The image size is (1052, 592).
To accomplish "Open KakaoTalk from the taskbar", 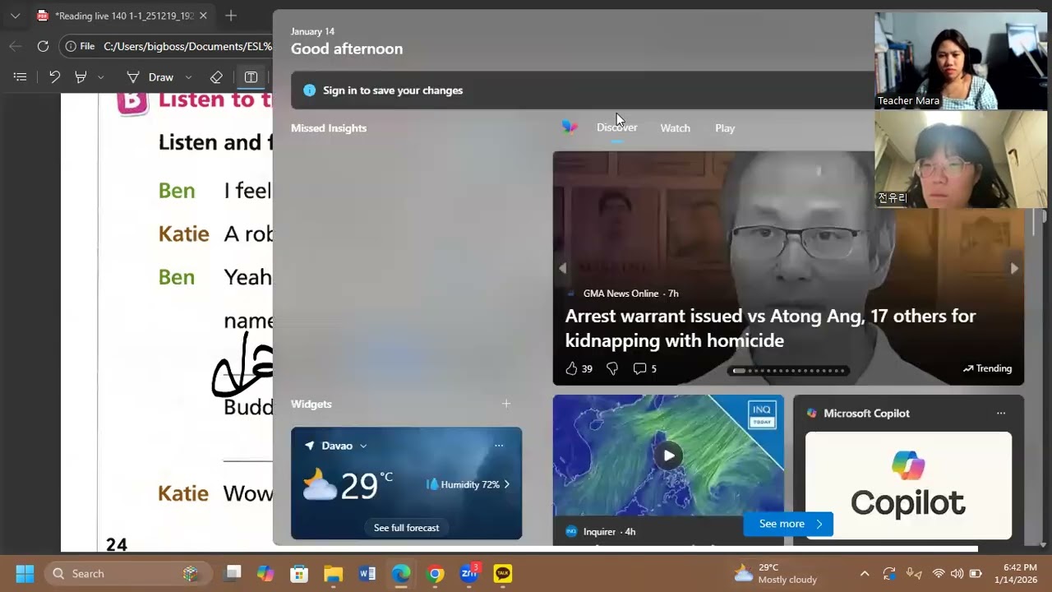I will pyautogui.click(x=503, y=574).
